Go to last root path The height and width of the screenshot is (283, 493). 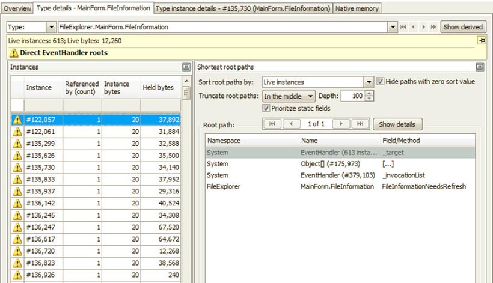[360, 124]
